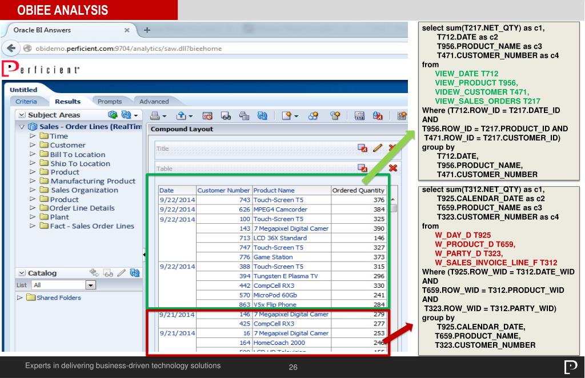The image size is (585, 378).
Task: Click the Catalog add-to-analysis icon
Action: pyautogui.click(x=94, y=273)
